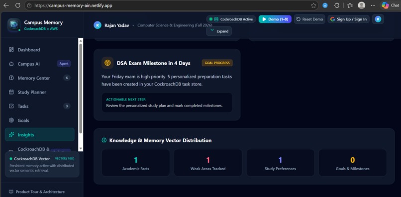Click the Campus Memory logo icon
The width and height of the screenshot is (401, 197).
14,25
